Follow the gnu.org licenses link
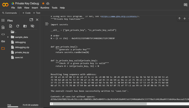Viewport: 189px width, 108px height. (120, 17)
